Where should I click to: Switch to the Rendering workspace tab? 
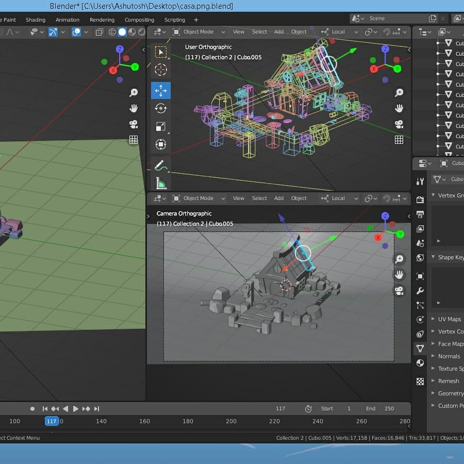coord(102,20)
